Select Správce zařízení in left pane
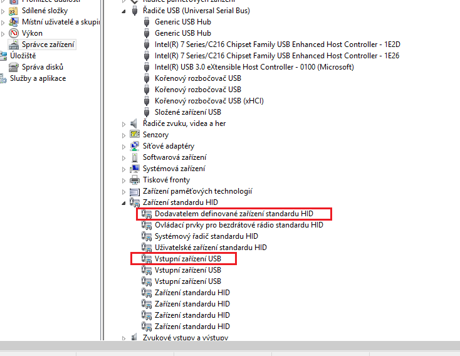460x356 pixels. pos(48,45)
